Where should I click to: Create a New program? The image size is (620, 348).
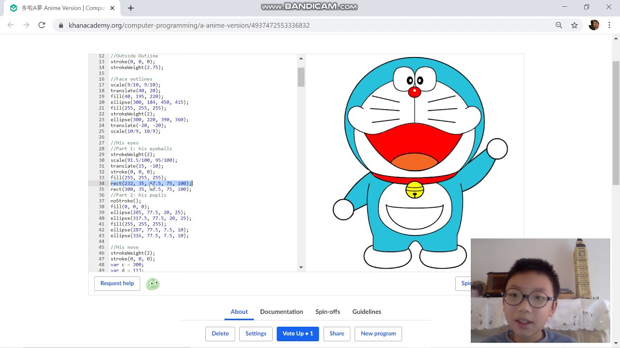(378, 333)
